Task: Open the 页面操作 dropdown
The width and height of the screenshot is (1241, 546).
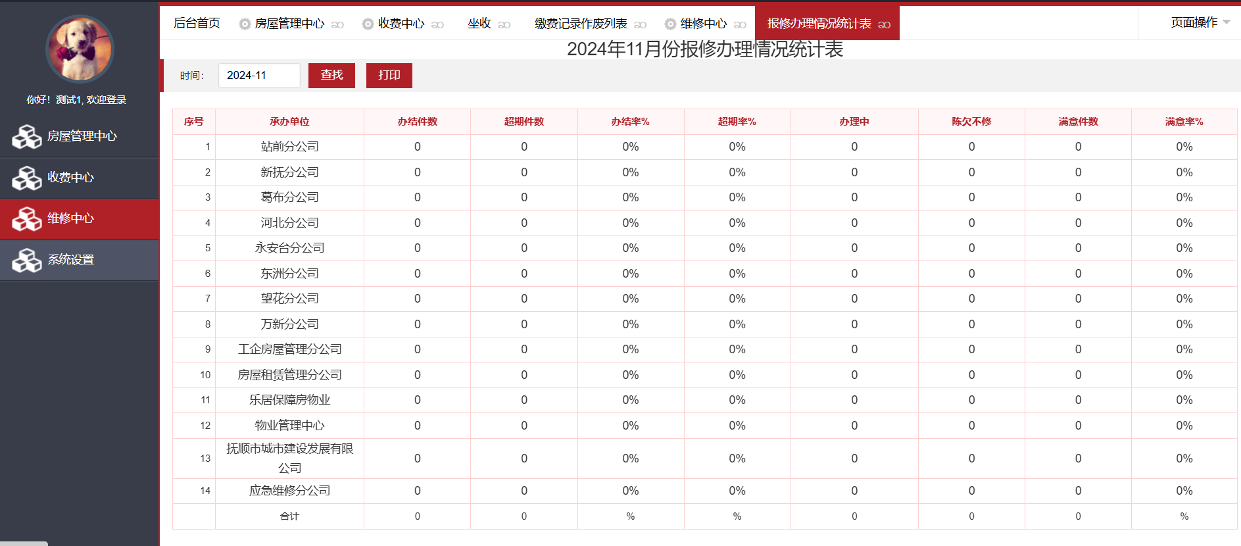Action: point(1200,22)
